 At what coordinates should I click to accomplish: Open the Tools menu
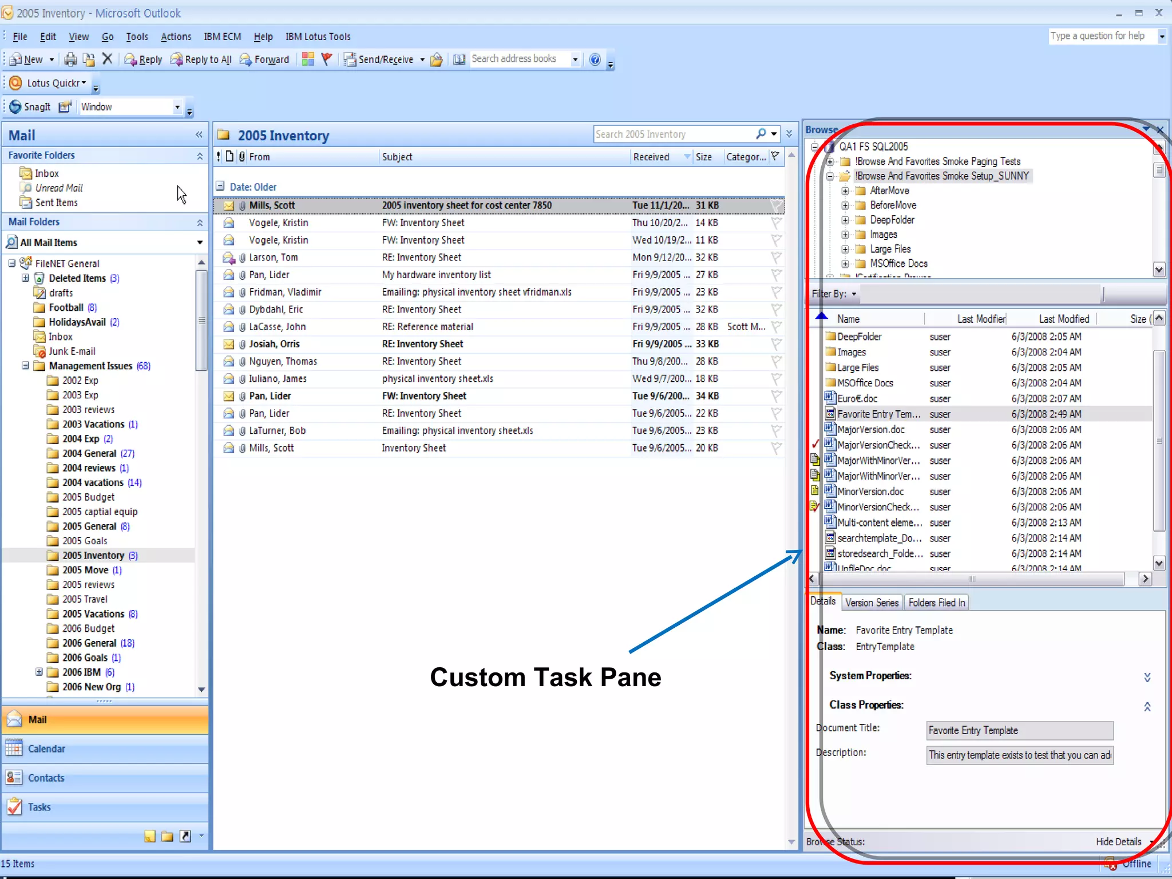tap(137, 37)
